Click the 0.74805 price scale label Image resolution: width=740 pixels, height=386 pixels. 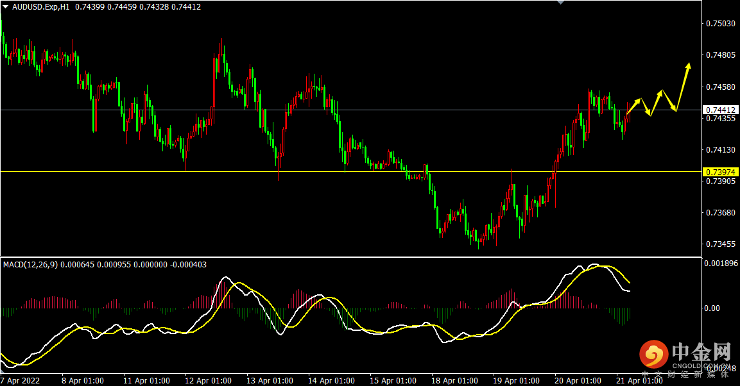coord(720,55)
